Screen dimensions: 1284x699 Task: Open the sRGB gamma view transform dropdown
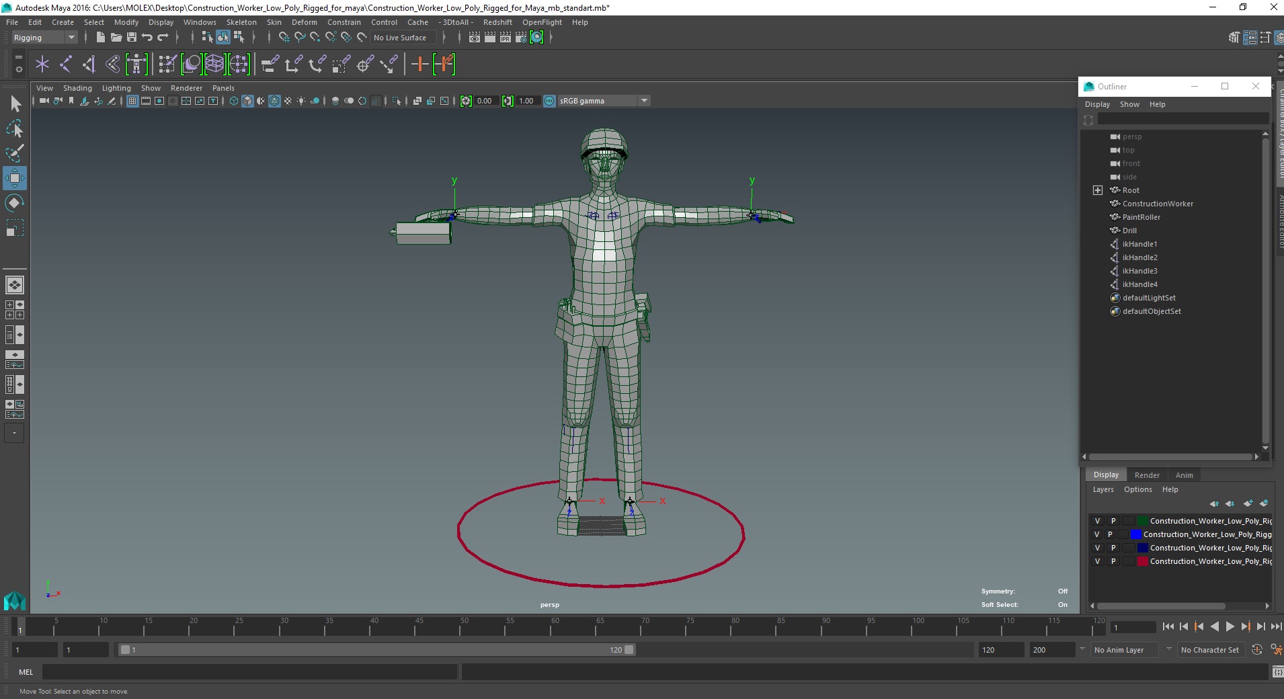pos(604,101)
